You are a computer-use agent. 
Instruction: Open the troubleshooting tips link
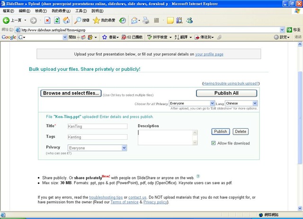coord(106,197)
